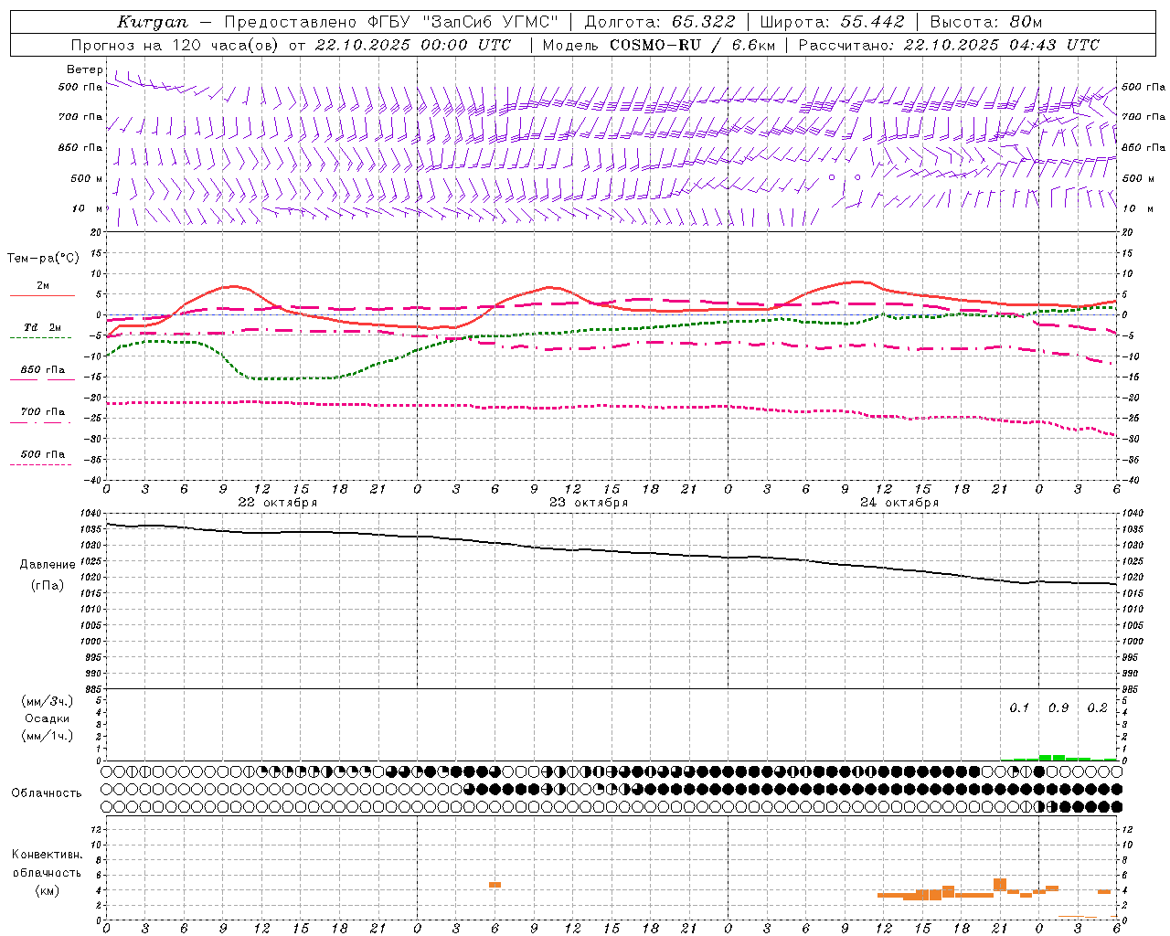Viewport: 1170px width, 936px height.
Task: Click the "22 октября" date label
Action: (x=278, y=503)
